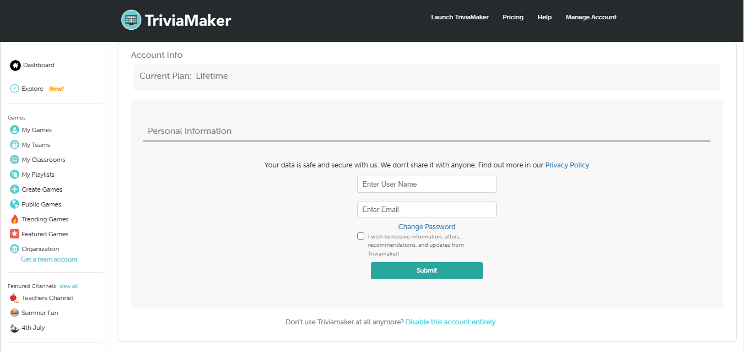Click the Enter Email field
Image resolution: width=744 pixels, height=353 pixels.
427,209
